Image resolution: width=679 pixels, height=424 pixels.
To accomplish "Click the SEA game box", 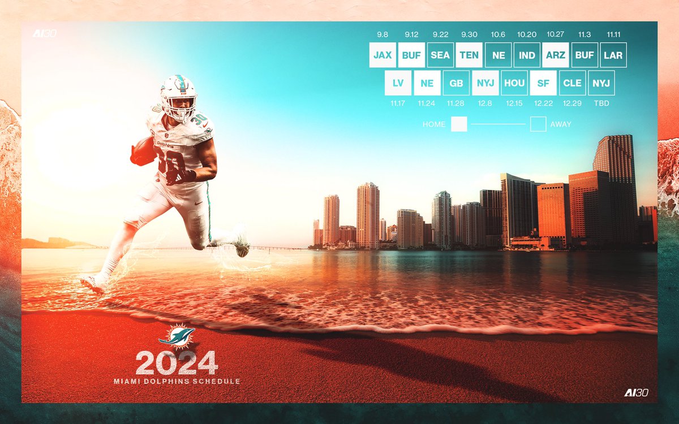I will click(x=440, y=55).
